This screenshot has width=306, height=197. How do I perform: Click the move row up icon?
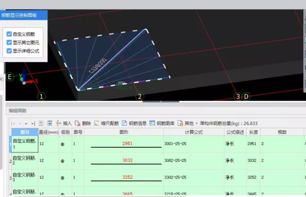click(41, 123)
